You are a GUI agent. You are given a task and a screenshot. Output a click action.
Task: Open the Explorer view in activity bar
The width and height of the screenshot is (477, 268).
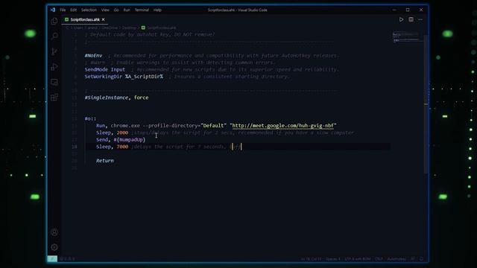[54, 21]
